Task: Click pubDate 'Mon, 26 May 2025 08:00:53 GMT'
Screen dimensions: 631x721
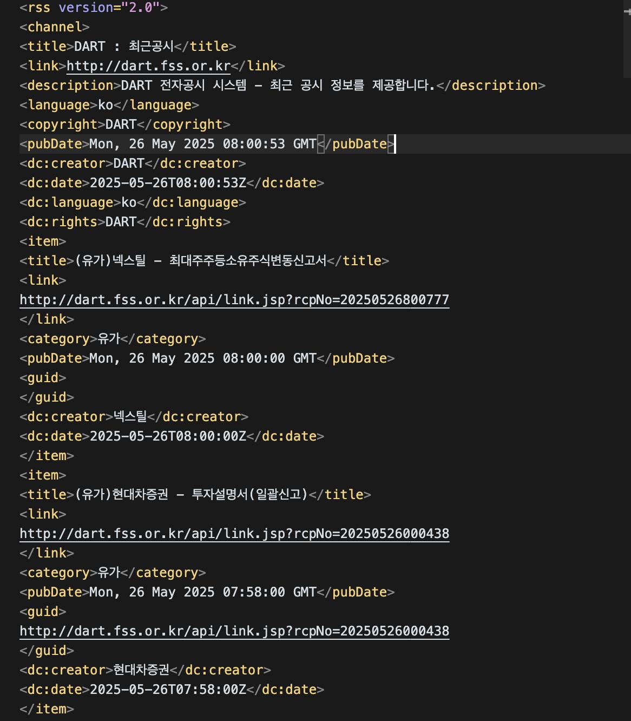Action: click(x=203, y=144)
